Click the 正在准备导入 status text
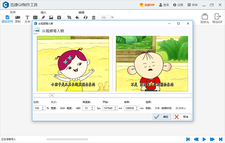Image resolution: width=225 pixels, height=143 pixels. tap(9, 139)
